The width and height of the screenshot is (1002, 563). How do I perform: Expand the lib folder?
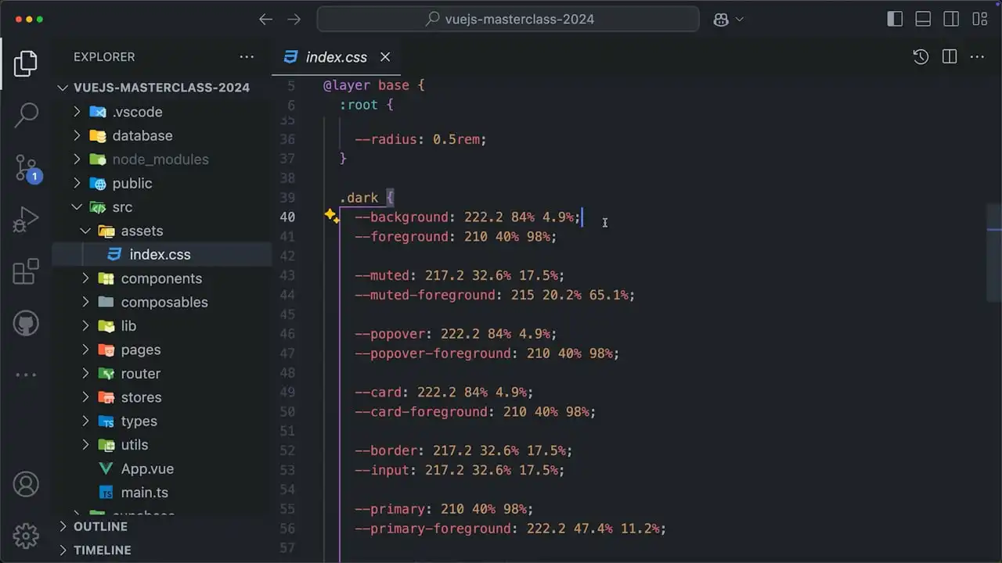click(x=162, y=326)
